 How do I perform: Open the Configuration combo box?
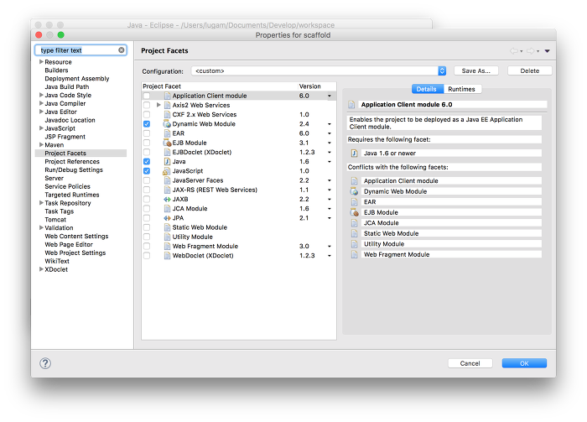[x=319, y=70]
